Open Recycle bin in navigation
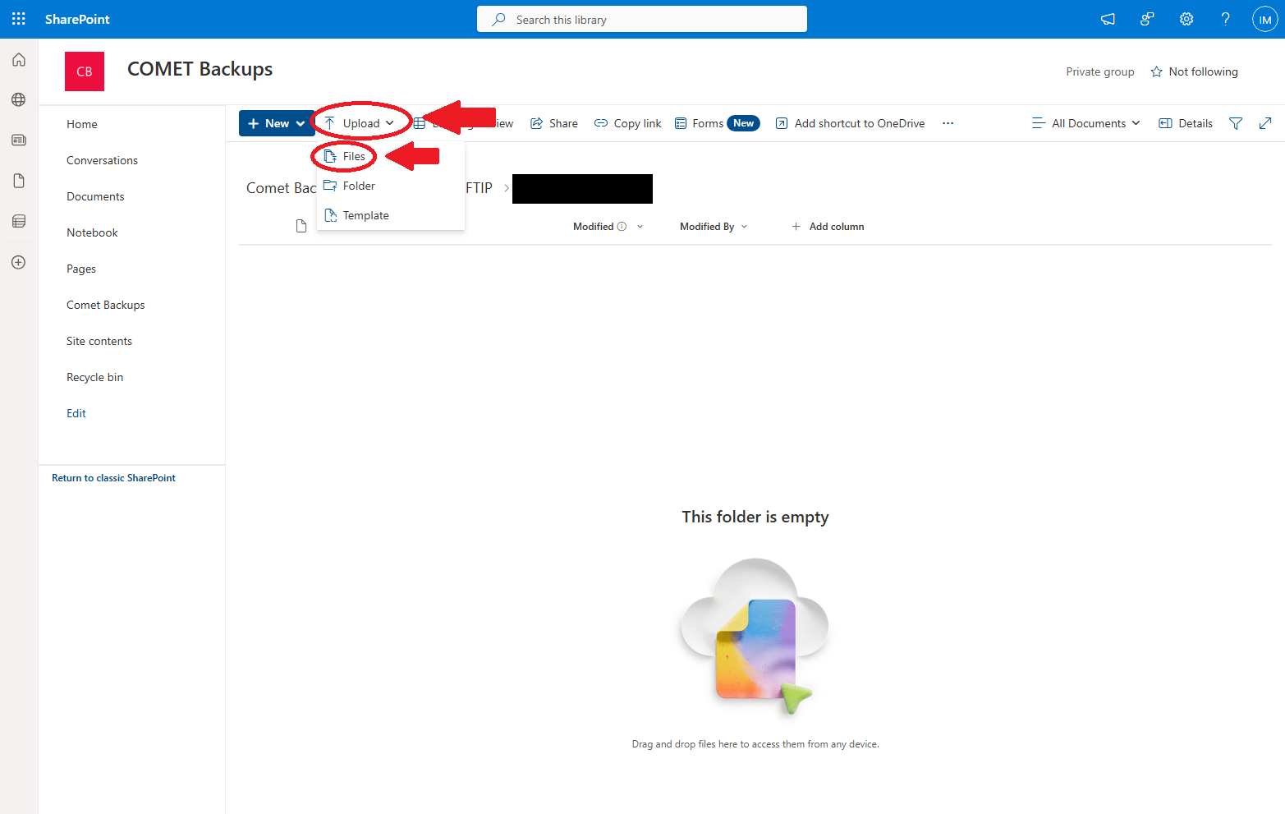Image resolution: width=1285 pixels, height=814 pixels. click(x=95, y=377)
